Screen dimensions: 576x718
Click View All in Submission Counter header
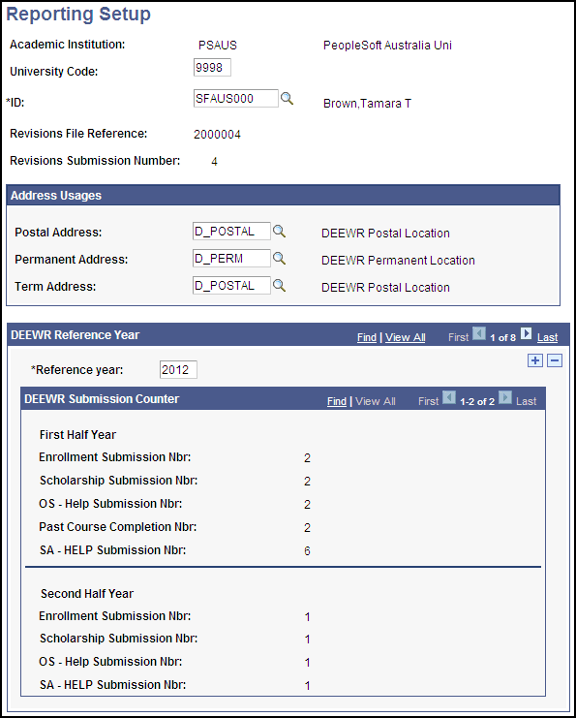376,401
